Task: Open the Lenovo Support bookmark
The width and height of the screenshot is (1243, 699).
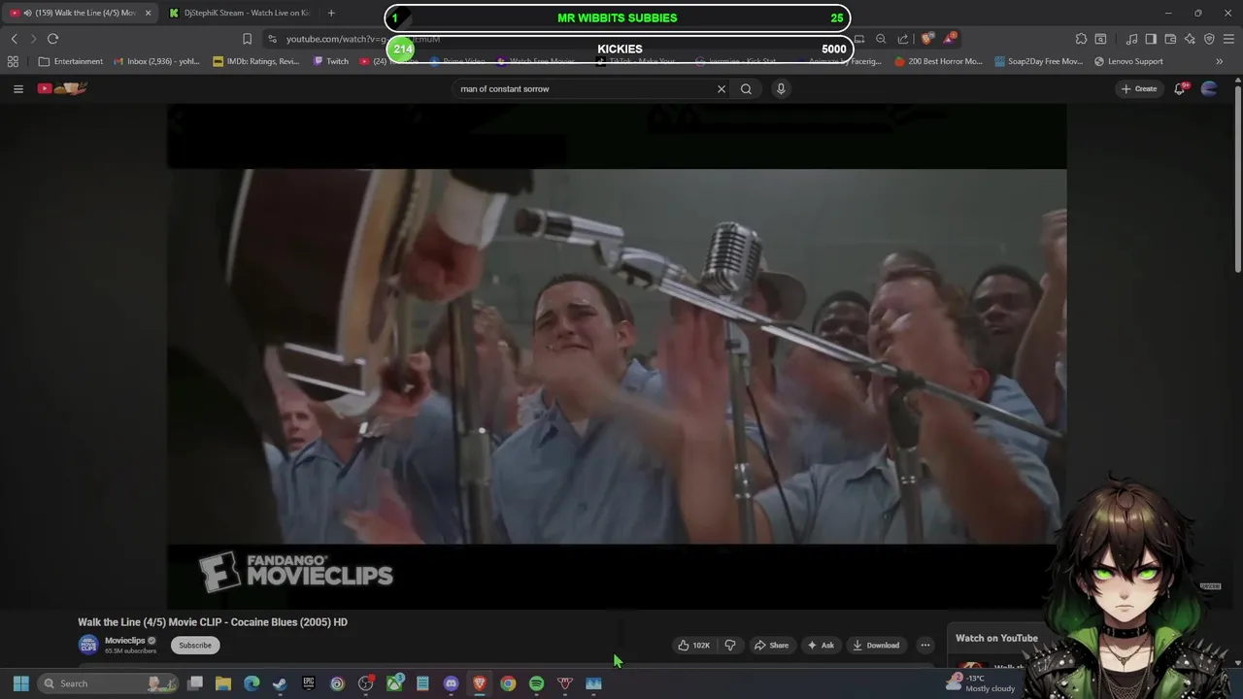Action: point(1128,61)
